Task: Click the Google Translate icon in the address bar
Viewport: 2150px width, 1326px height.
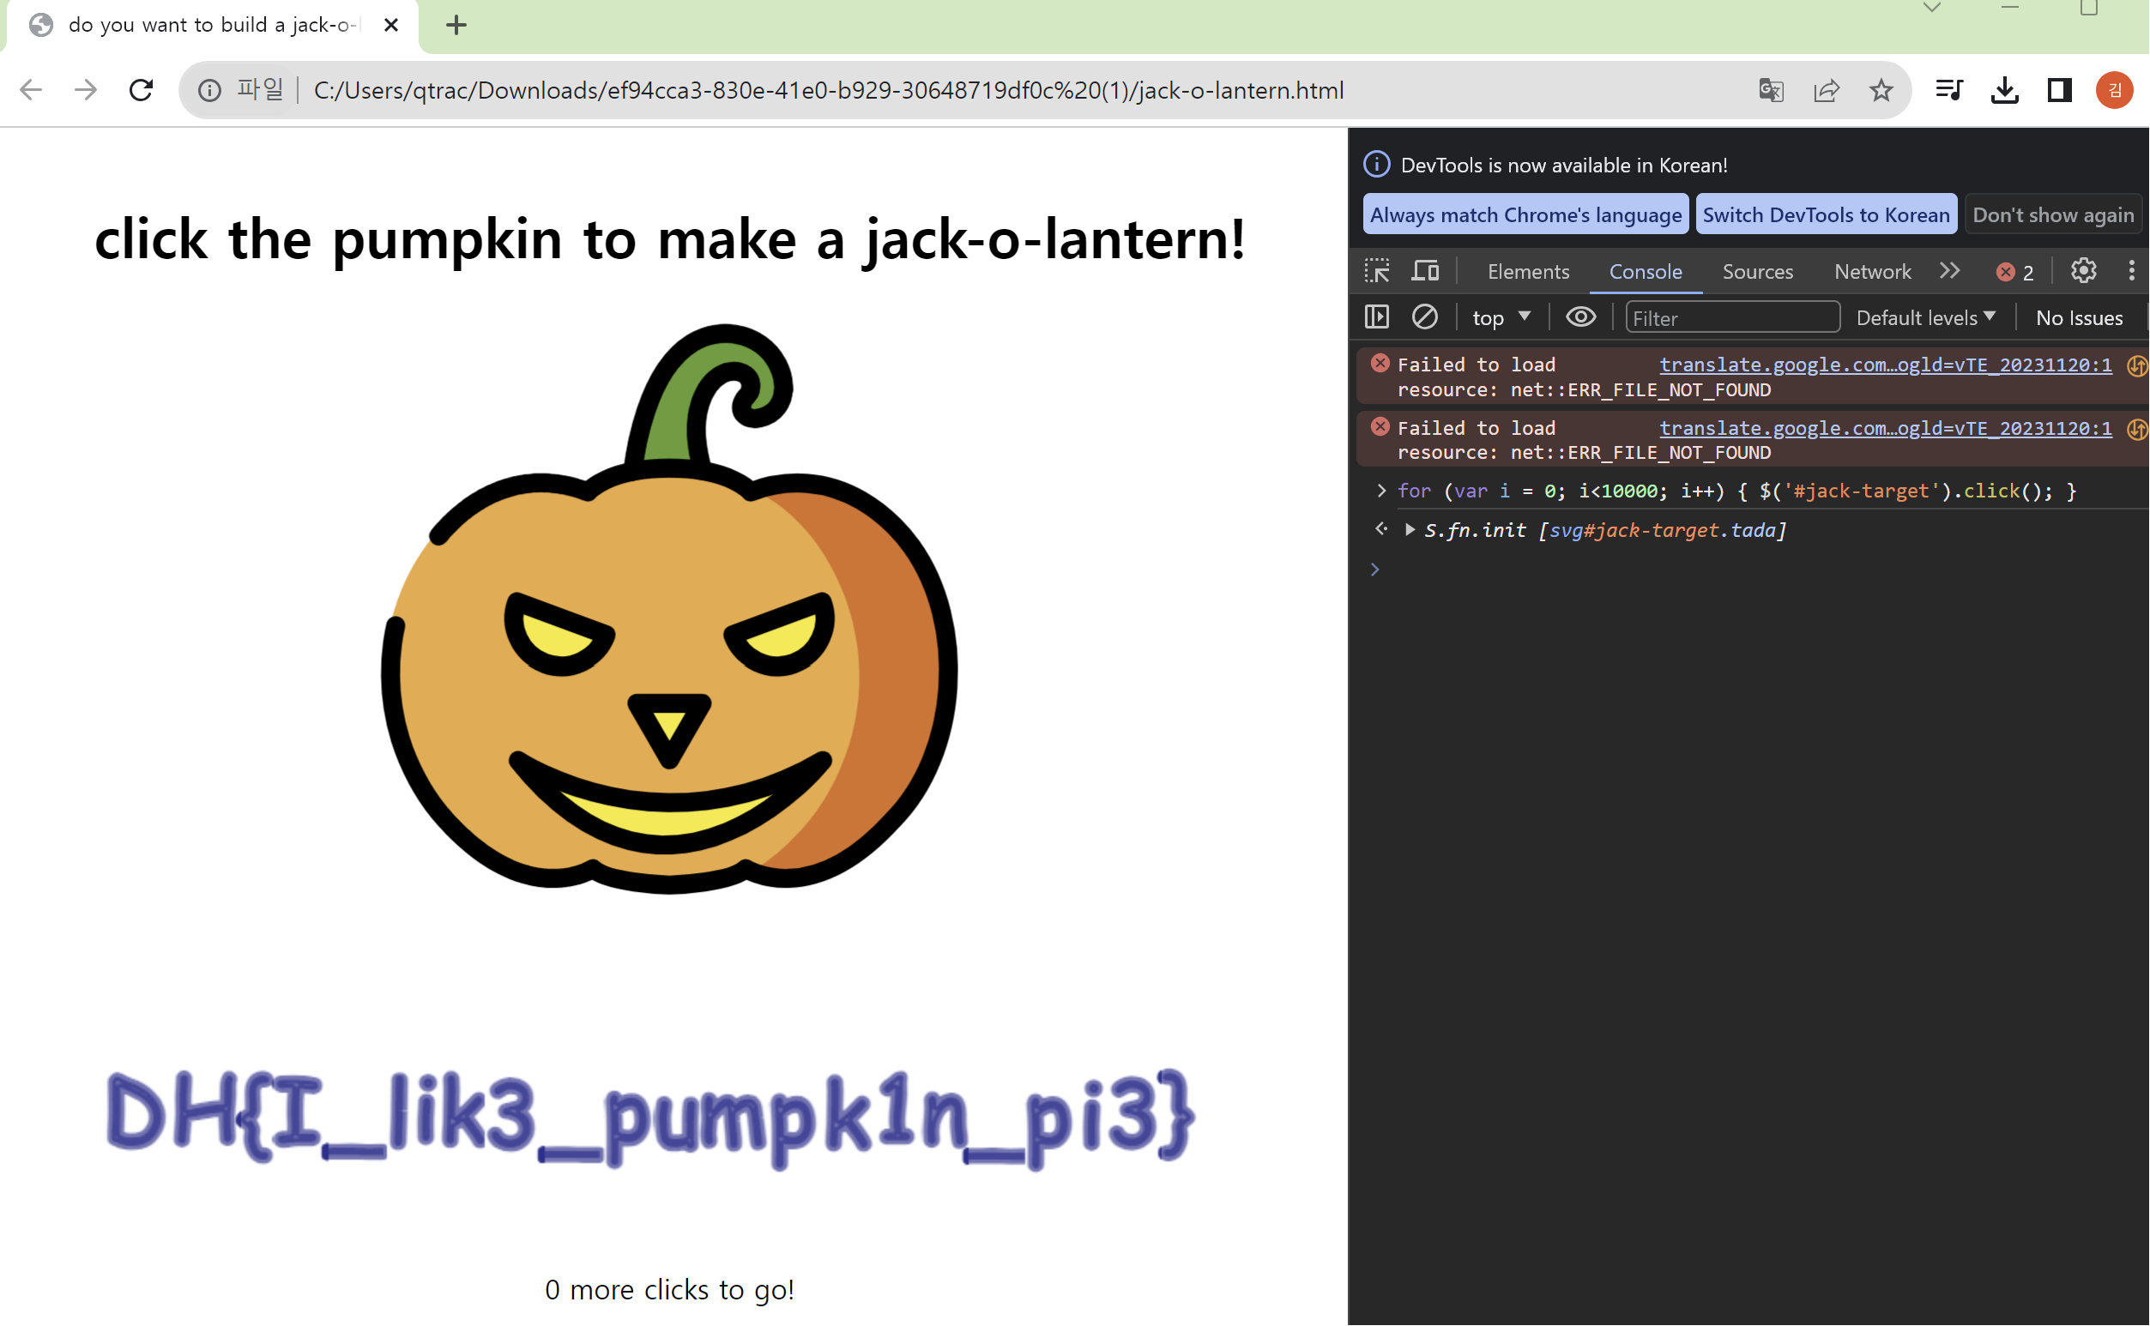Action: click(1770, 90)
